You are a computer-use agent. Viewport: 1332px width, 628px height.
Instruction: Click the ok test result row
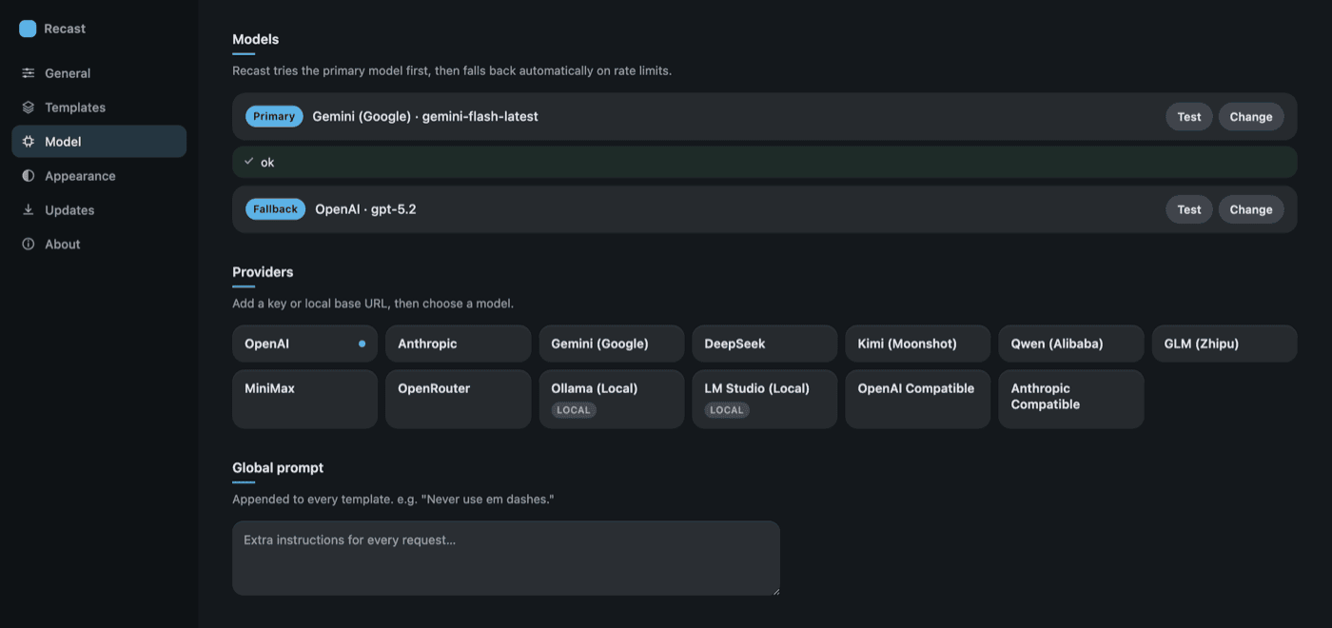point(765,162)
